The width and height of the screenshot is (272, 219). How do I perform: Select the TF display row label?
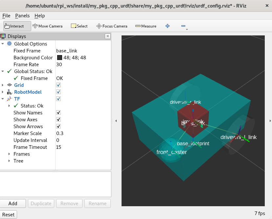[x=17, y=99]
